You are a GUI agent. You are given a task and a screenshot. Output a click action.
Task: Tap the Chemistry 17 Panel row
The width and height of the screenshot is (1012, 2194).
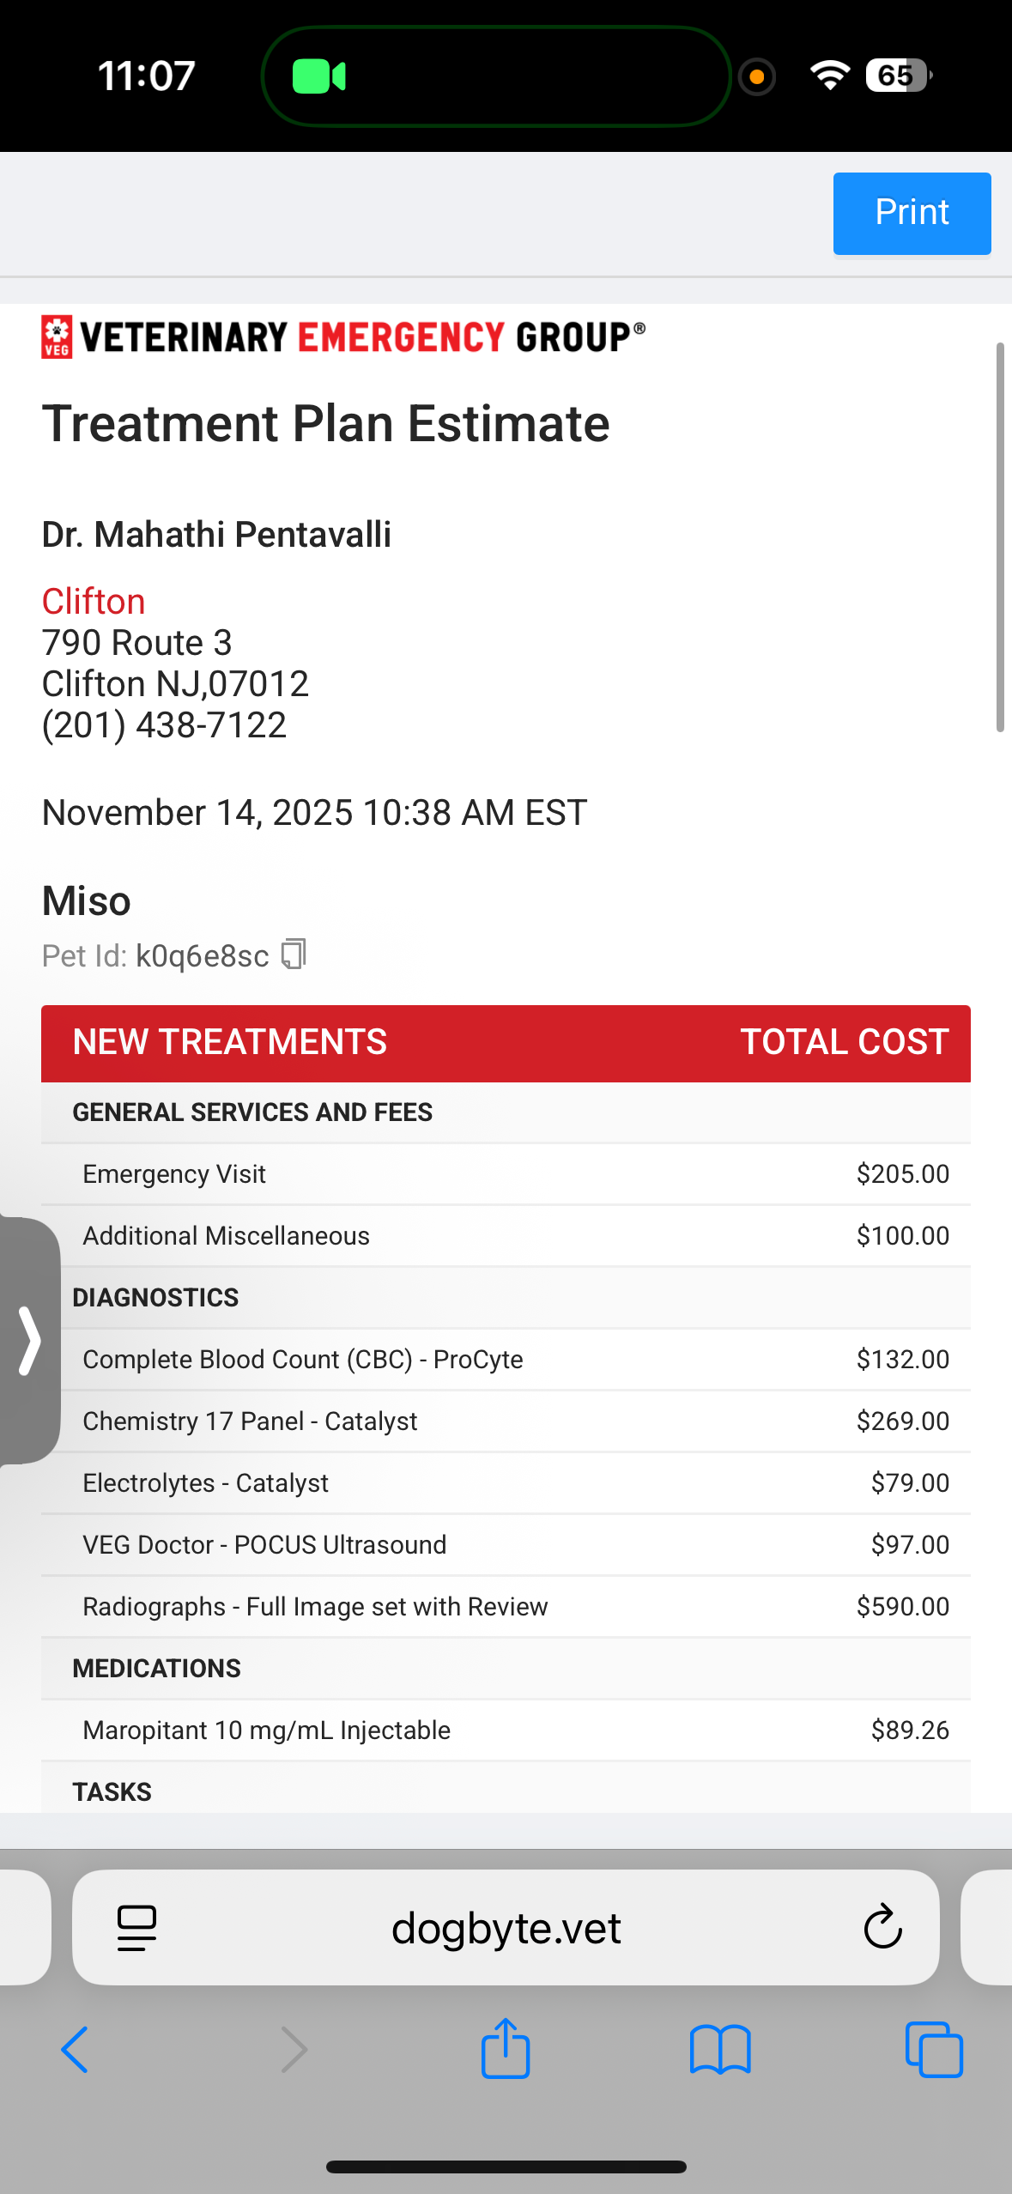[506, 1421]
